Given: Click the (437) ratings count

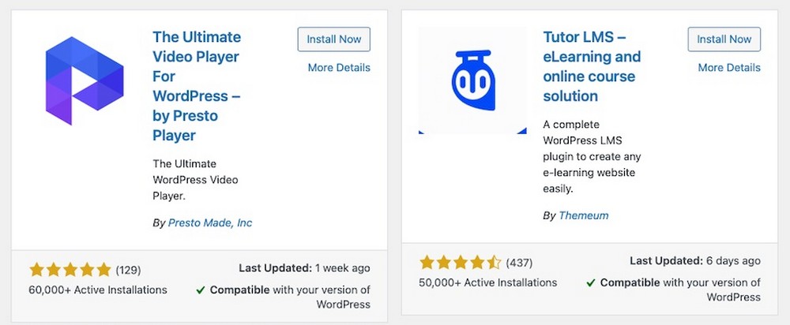Looking at the screenshot, I should tap(519, 263).
